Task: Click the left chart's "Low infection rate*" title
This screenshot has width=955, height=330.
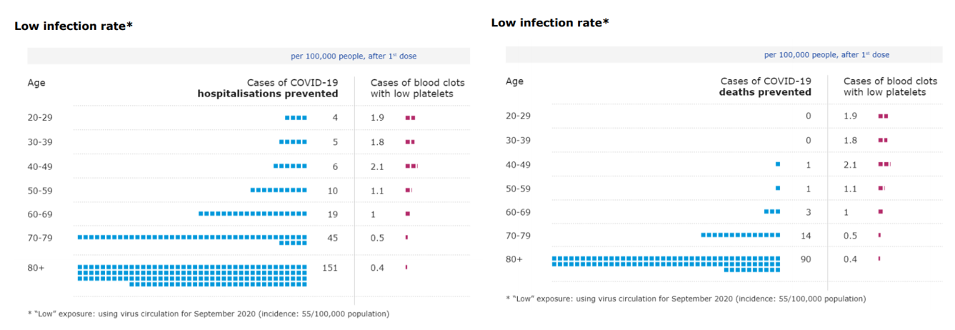Action: [x=74, y=26]
